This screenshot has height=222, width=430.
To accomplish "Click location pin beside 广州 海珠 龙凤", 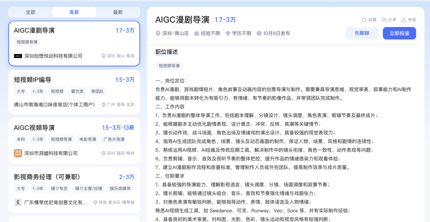I will [x=104, y=105].
